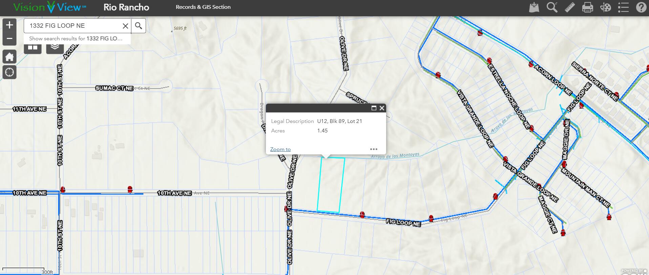Open the basemap gallery grid button
The width and height of the screenshot is (649, 275).
(33, 48)
